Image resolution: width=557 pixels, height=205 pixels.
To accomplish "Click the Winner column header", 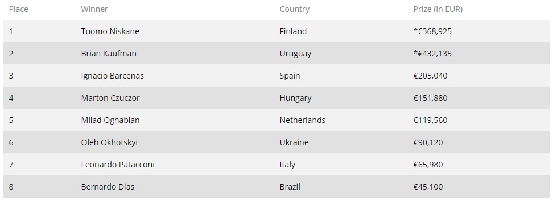I will 94,9.
